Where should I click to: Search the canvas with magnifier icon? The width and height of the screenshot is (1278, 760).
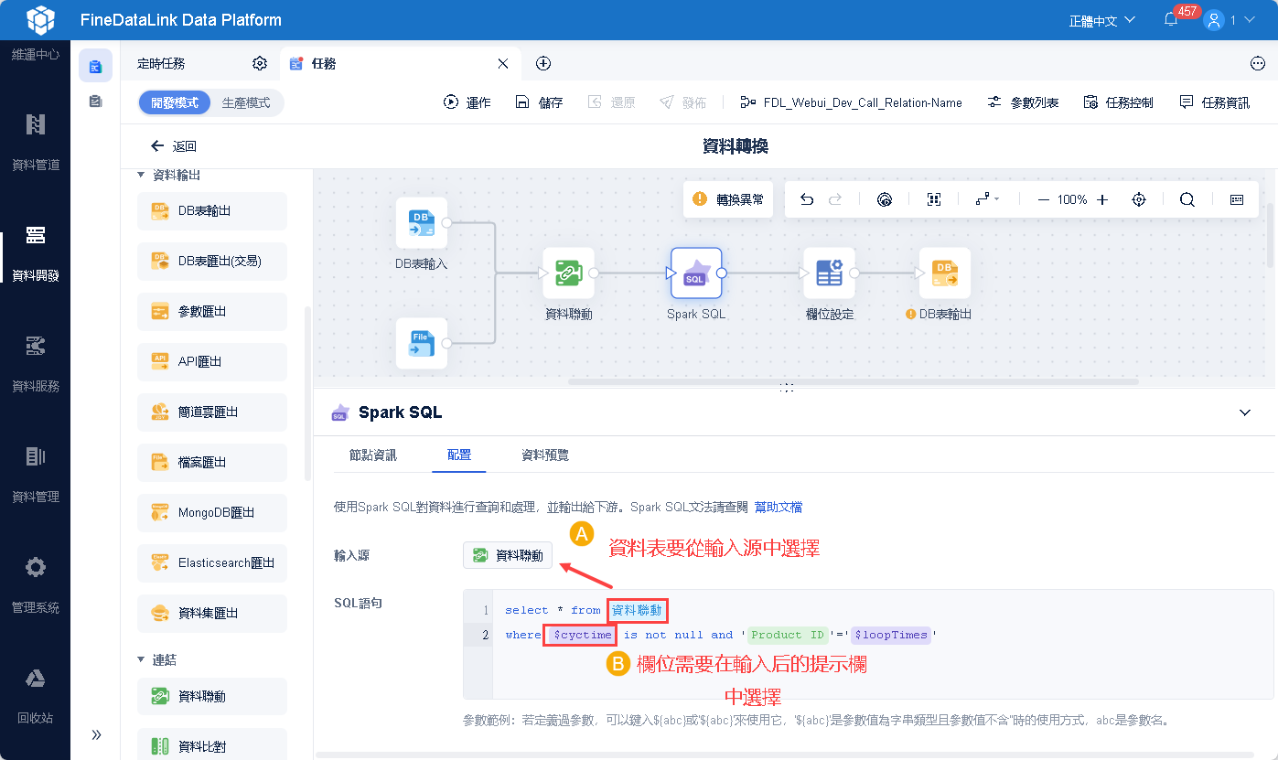tap(1187, 199)
